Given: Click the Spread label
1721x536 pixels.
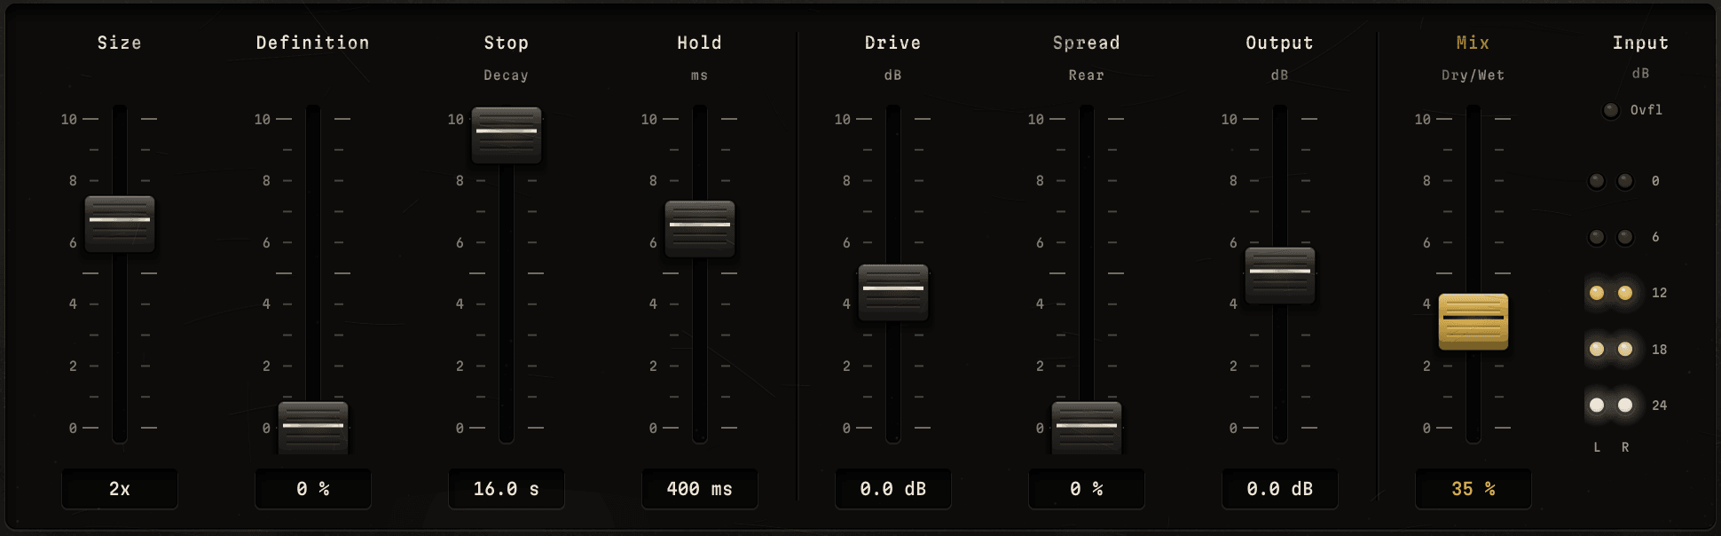Looking at the screenshot, I should pos(1087,43).
